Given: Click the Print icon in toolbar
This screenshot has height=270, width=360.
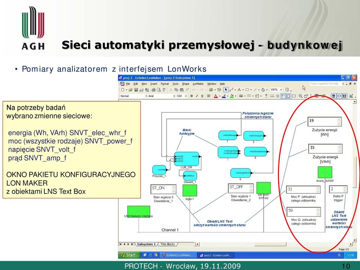Looking at the screenshot, I should [x=154, y=90].
